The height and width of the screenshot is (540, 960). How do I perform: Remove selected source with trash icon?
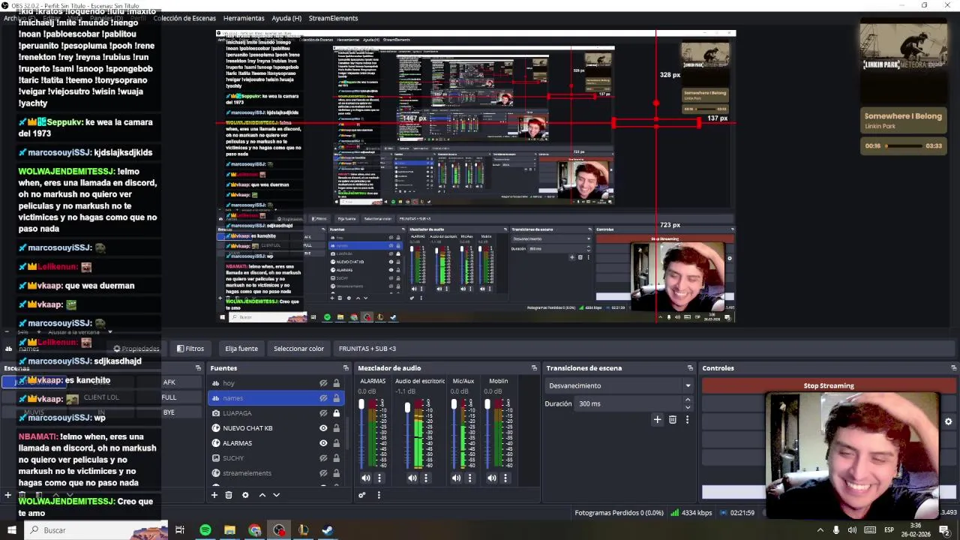[x=229, y=495]
